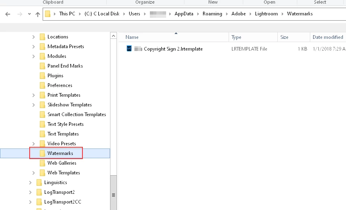Select Watermarks in the folder tree
This screenshot has height=210, width=346.
coord(60,153)
